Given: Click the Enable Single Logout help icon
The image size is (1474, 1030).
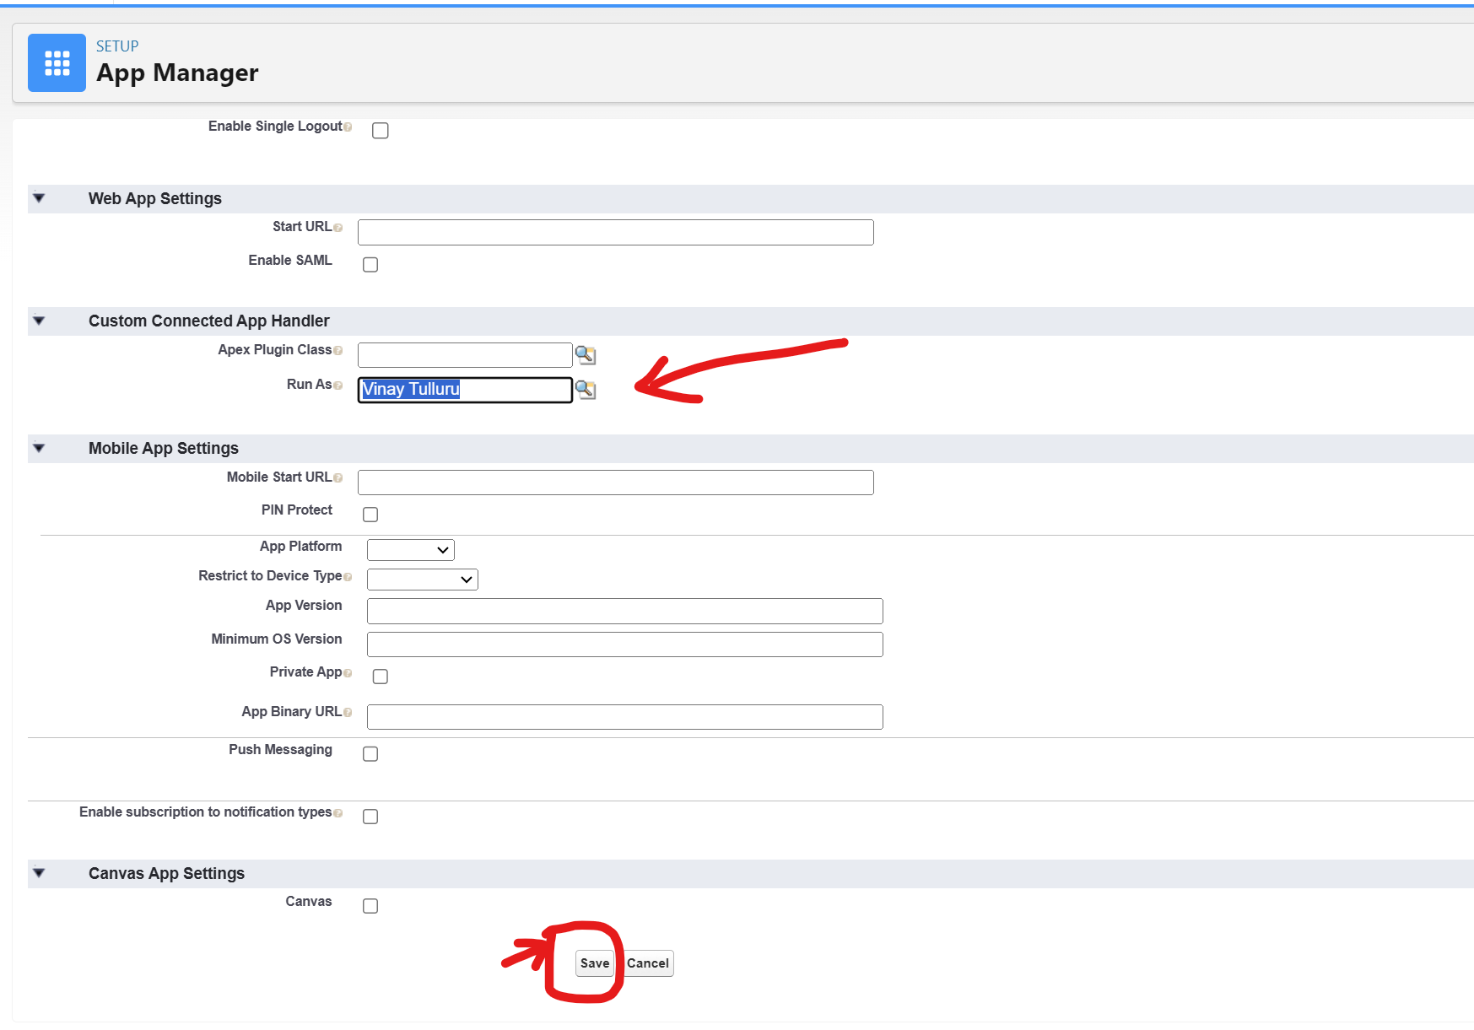Looking at the screenshot, I should (348, 127).
